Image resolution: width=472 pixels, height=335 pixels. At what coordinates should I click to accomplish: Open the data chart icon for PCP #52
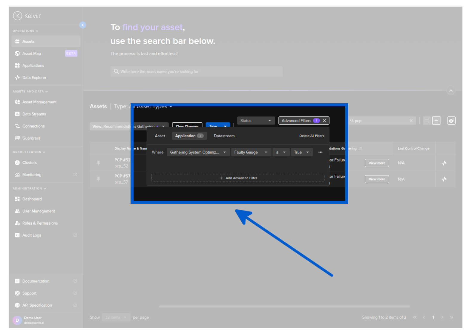pos(444,163)
